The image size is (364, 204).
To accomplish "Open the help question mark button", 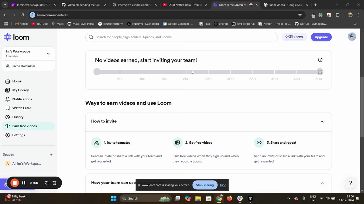I will click(350, 183).
